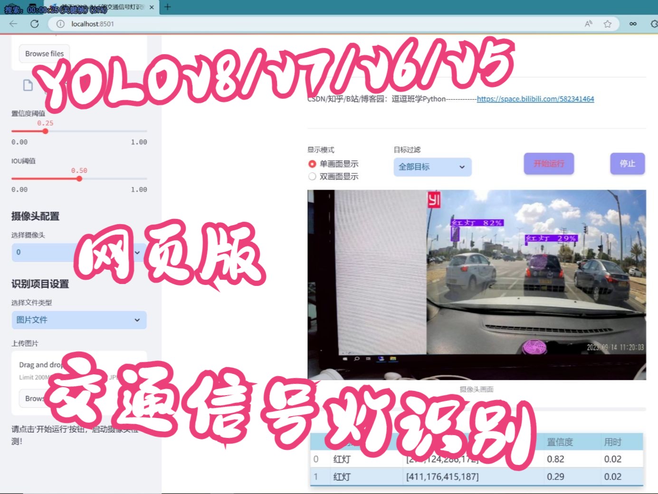Screen dimensions: 658x494
Task: Click the 选择文件类型 label
Action: [x=32, y=303]
